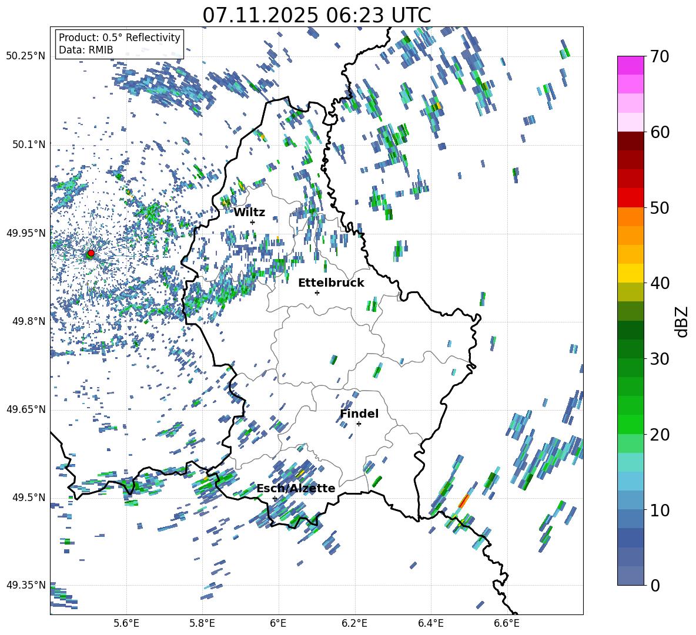Viewport: 696px width, 635px height.
Task: Click the 50.25°N latitude tick label
Action: [26, 56]
